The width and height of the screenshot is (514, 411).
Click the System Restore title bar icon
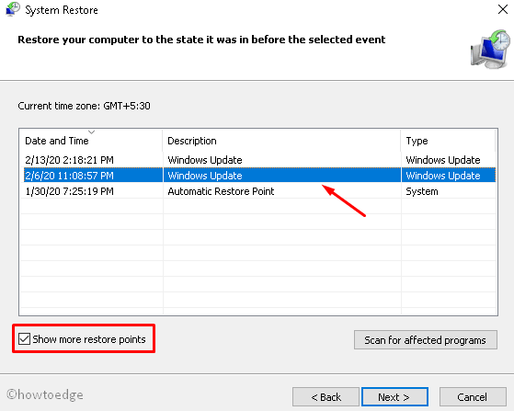13,9
